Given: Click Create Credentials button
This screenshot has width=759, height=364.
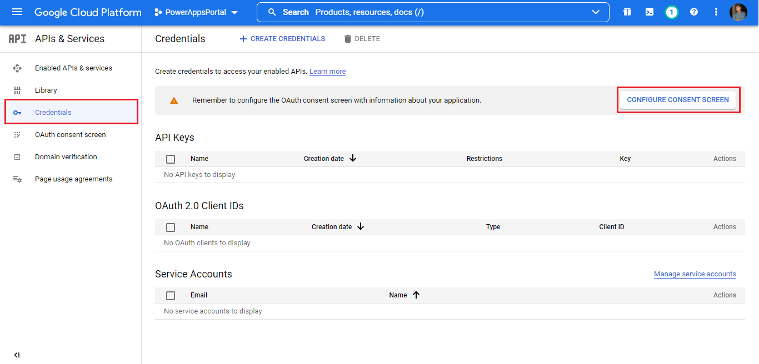Looking at the screenshot, I should pos(282,39).
